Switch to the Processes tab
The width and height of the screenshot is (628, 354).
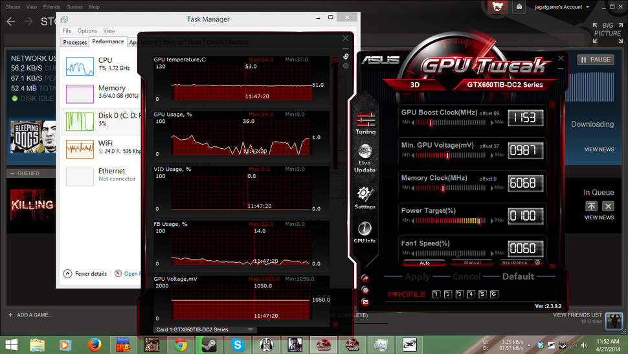point(75,42)
